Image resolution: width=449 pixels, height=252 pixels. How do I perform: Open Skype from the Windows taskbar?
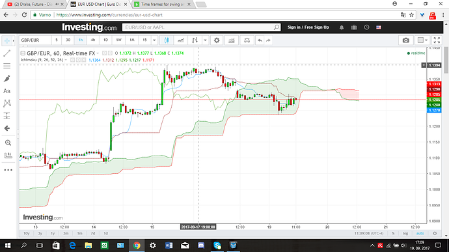pyautogui.click(x=217, y=245)
